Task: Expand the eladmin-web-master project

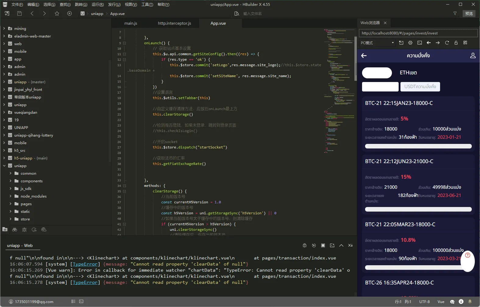Action: coord(4,36)
